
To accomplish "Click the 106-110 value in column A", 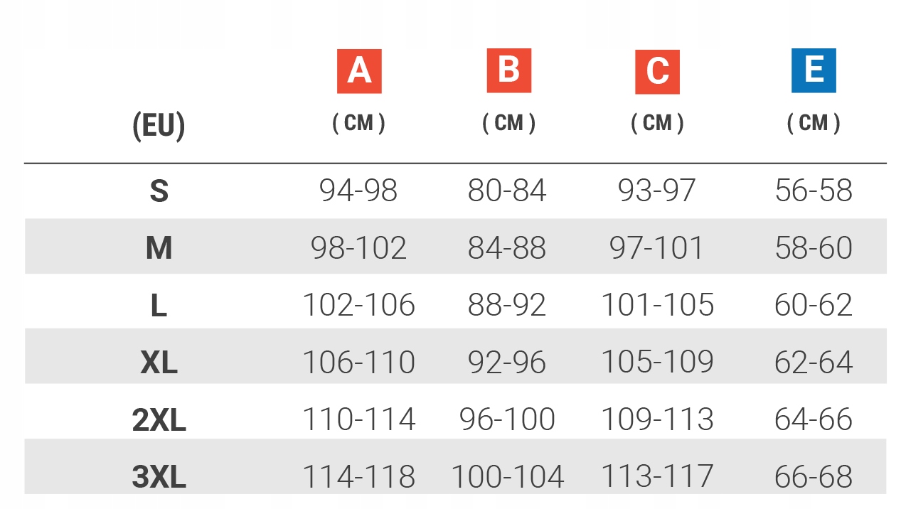I will [358, 362].
